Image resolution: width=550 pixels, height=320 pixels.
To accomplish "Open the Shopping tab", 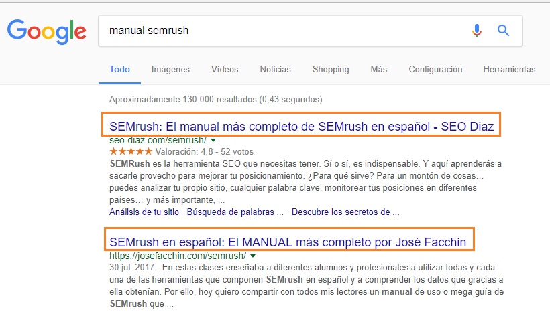I will [x=331, y=69].
